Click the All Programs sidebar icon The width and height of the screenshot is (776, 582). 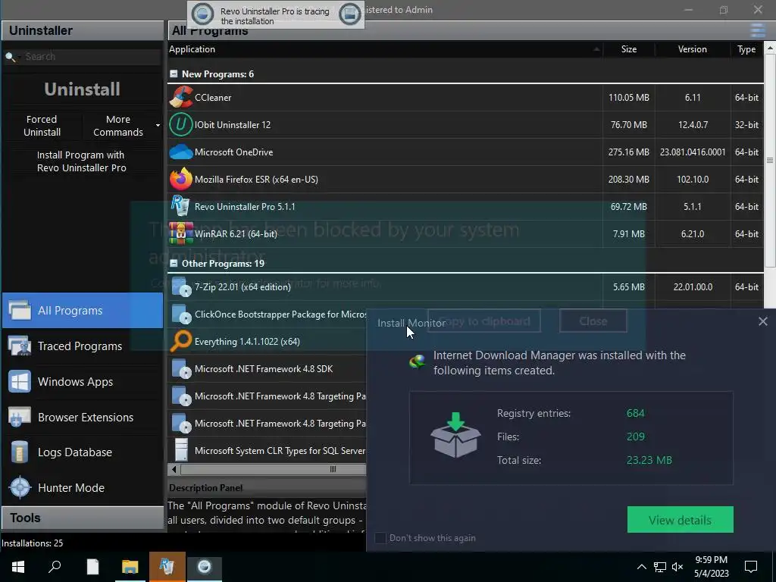20,310
